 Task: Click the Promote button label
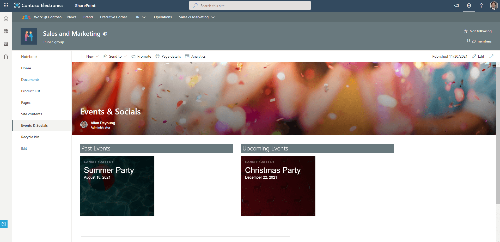(x=144, y=56)
